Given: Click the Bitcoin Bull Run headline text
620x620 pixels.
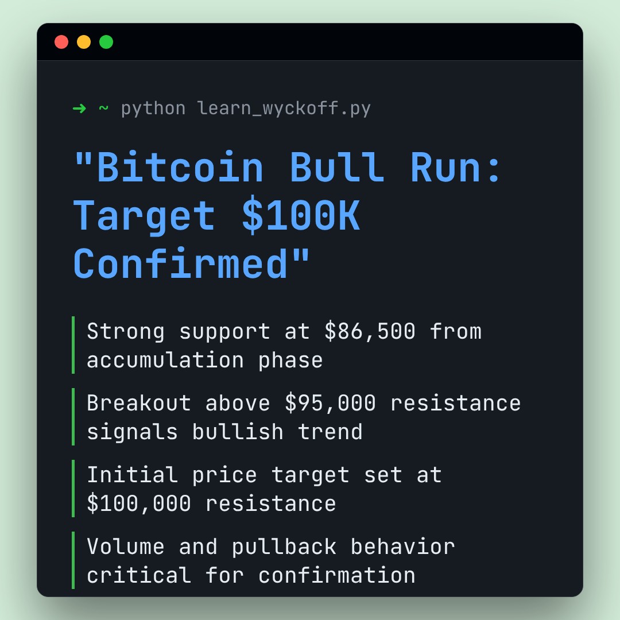Looking at the screenshot, I should (287, 168).
